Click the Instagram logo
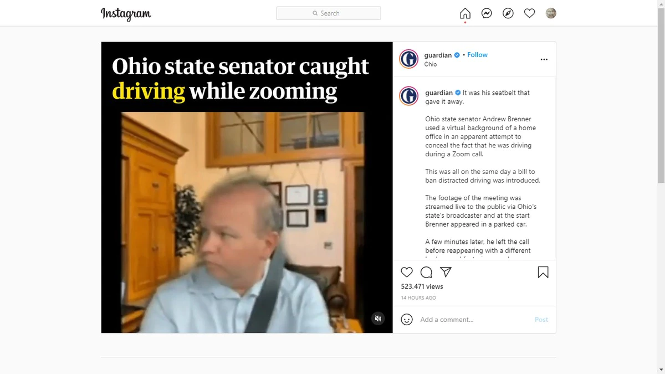This screenshot has height=374, width=665. point(126,14)
